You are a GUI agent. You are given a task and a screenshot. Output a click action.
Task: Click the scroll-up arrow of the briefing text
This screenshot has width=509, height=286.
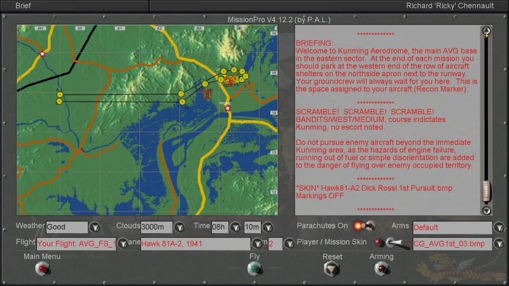pos(486,31)
